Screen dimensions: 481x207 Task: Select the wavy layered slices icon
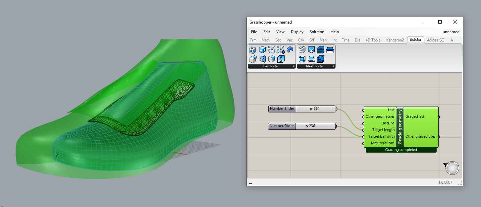point(262,59)
